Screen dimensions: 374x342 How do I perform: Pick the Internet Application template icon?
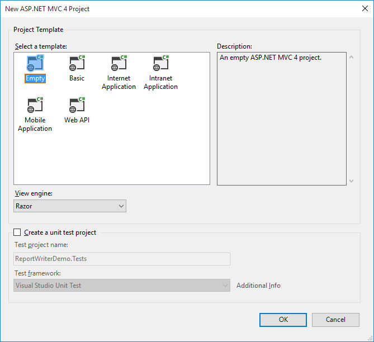119,63
